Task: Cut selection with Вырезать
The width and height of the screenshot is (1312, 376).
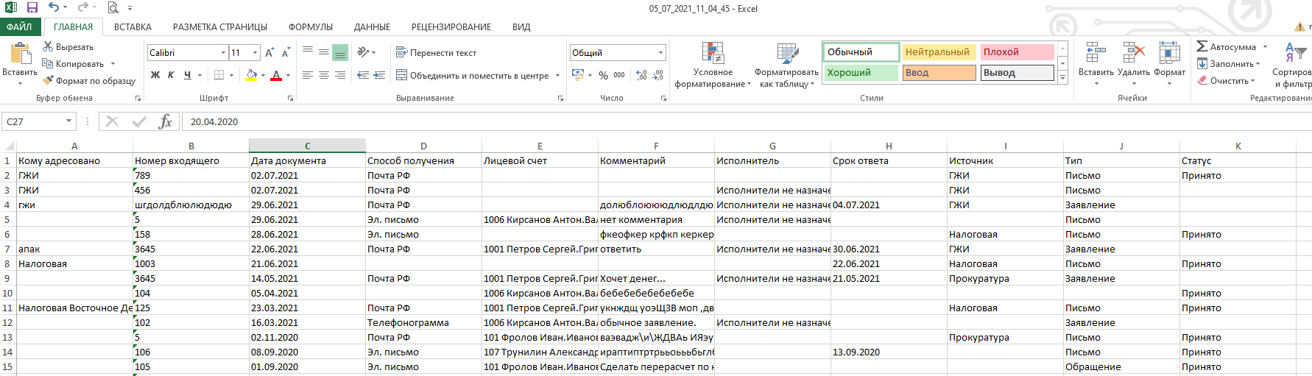Action: click(x=68, y=47)
